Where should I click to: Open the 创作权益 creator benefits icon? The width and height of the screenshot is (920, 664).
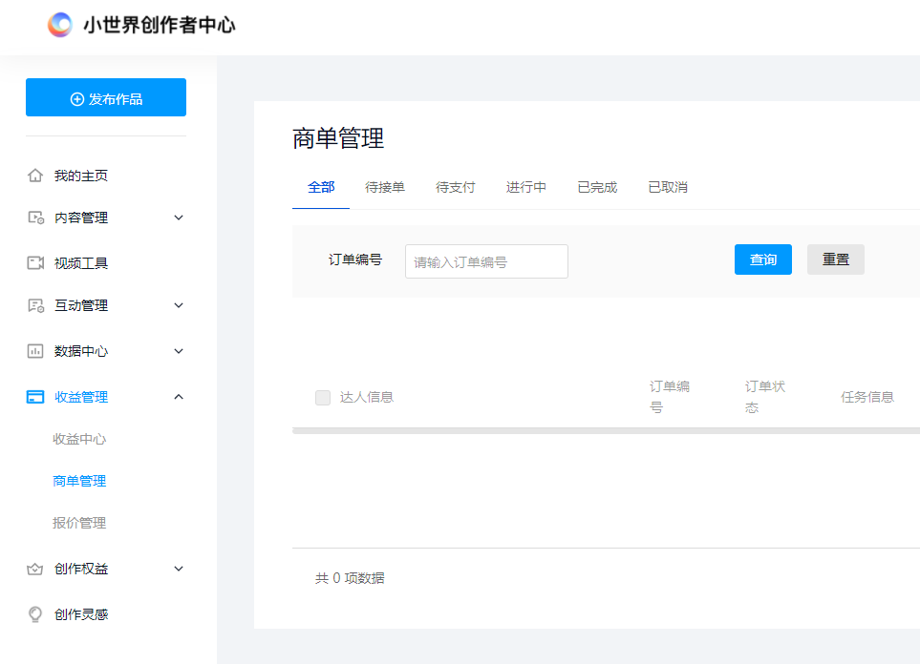click(x=35, y=568)
